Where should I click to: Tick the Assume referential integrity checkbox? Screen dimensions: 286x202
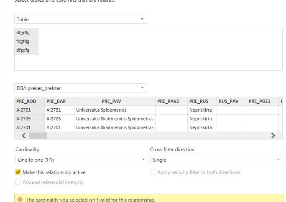(x=18, y=182)
